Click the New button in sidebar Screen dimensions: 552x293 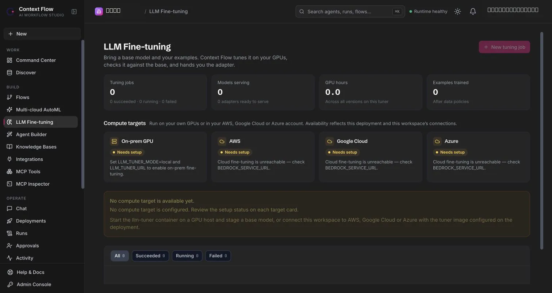click(42, 34)
